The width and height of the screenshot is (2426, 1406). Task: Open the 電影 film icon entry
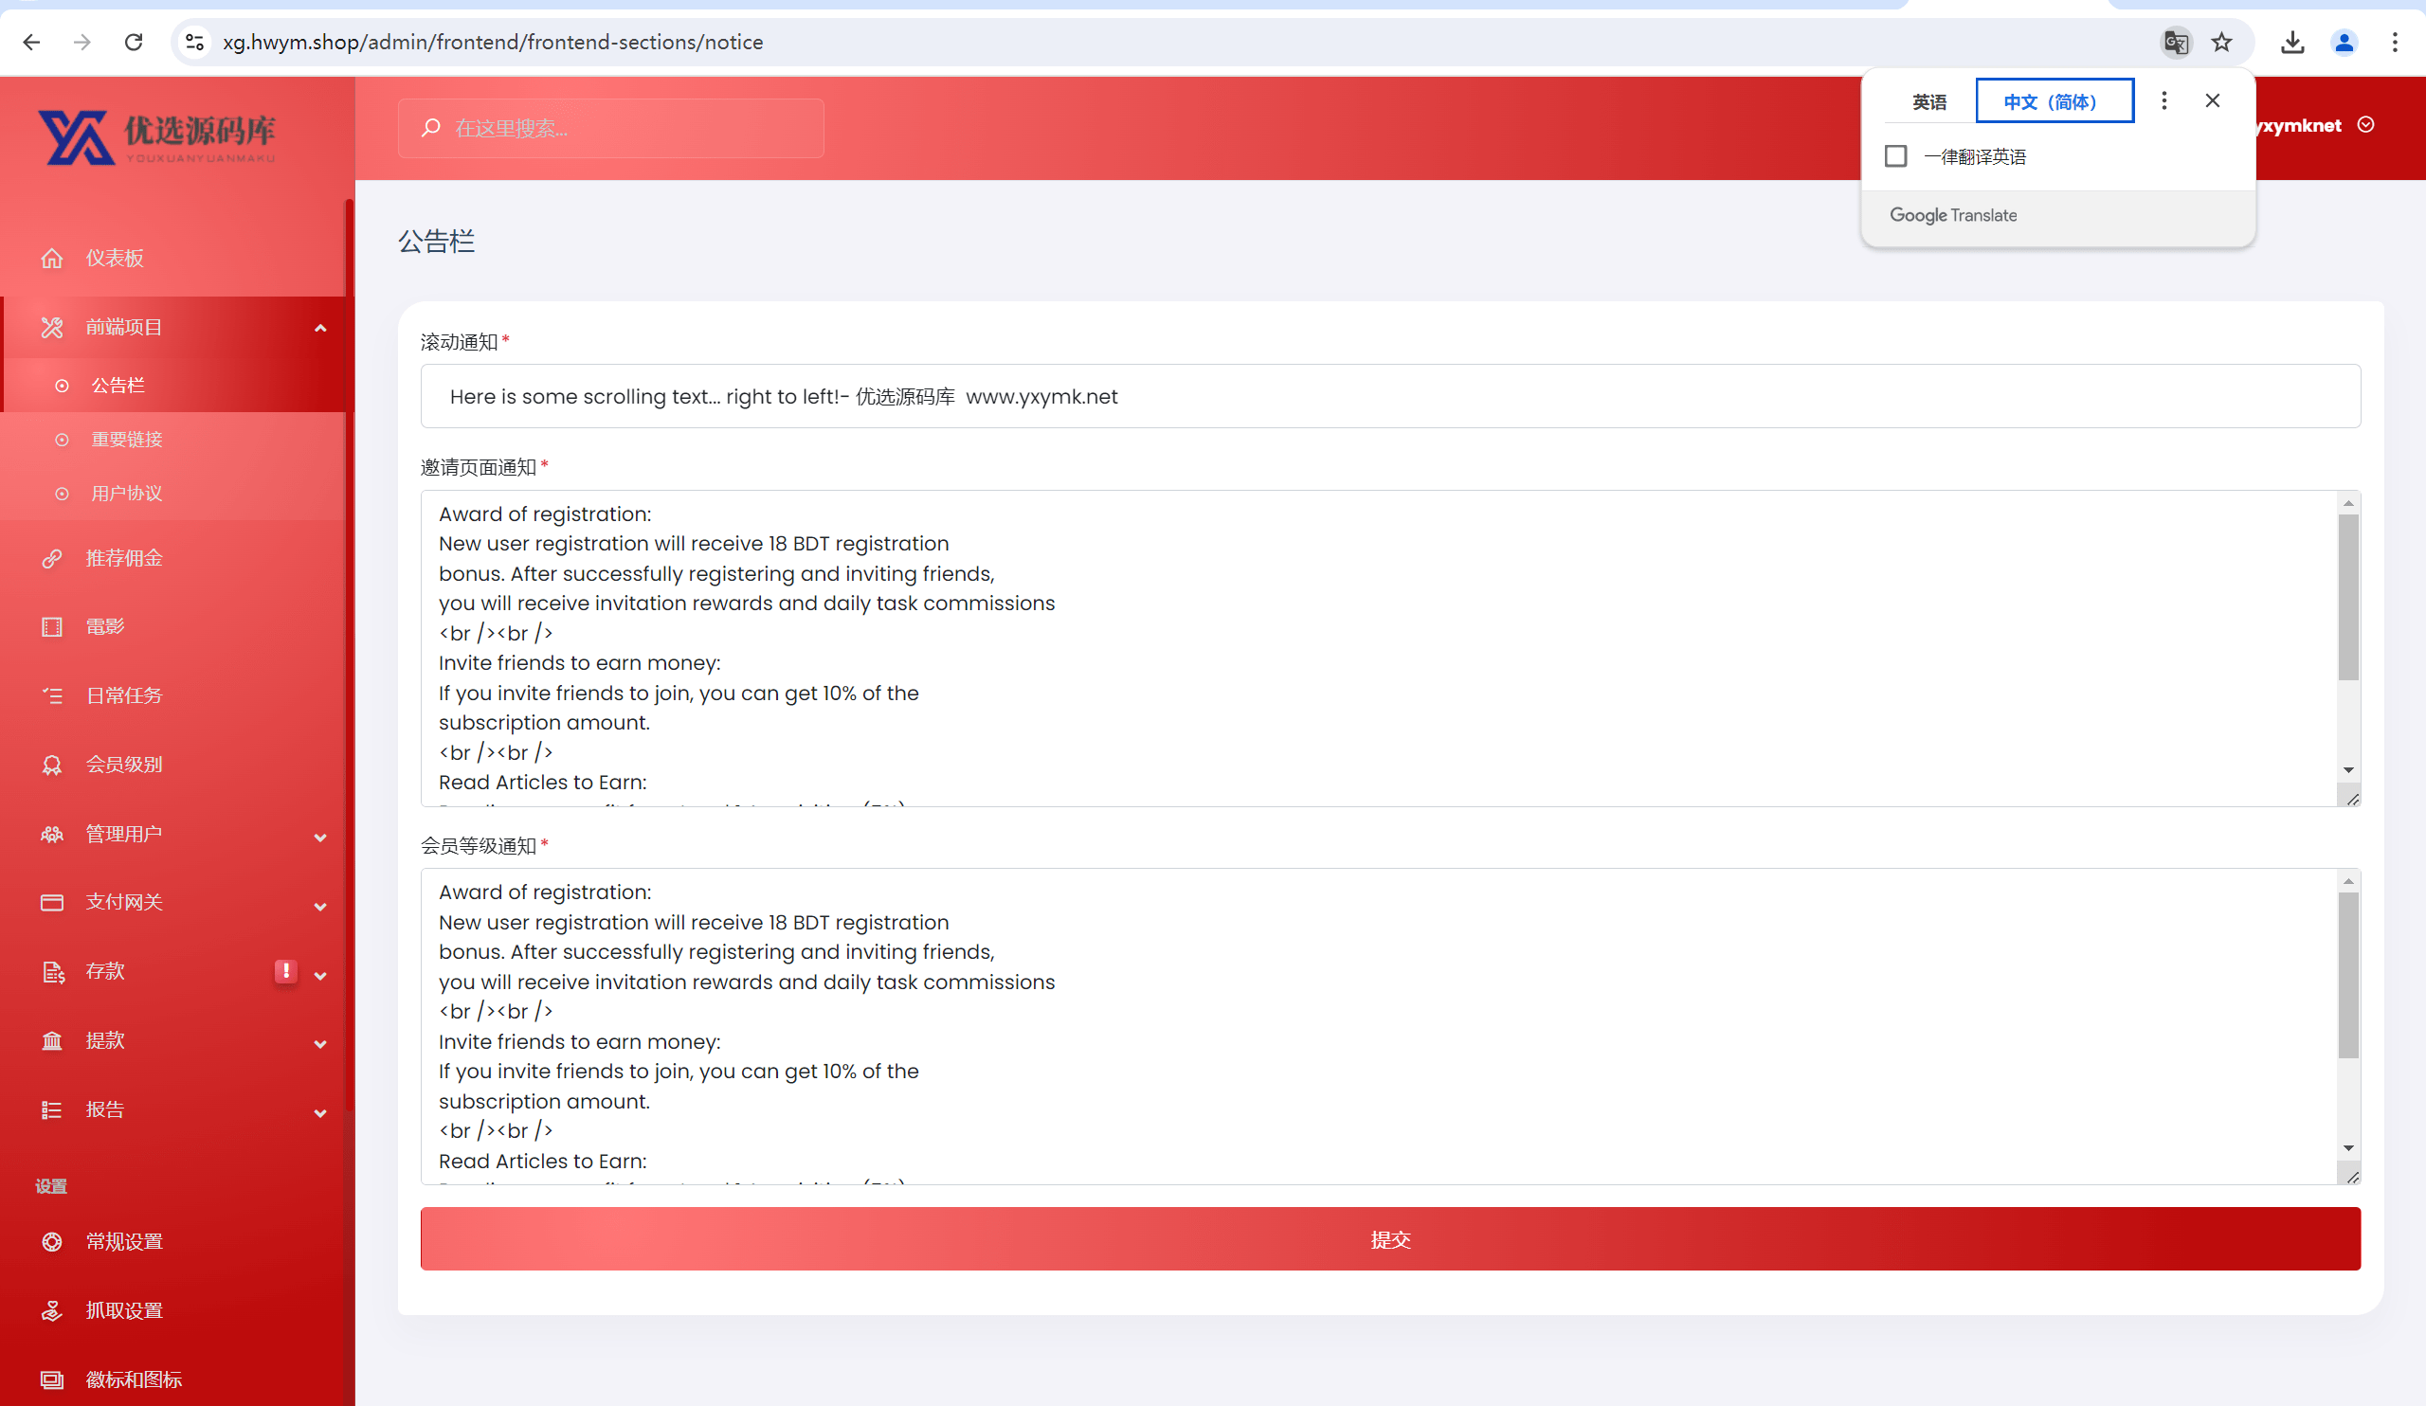coord(52,627)
